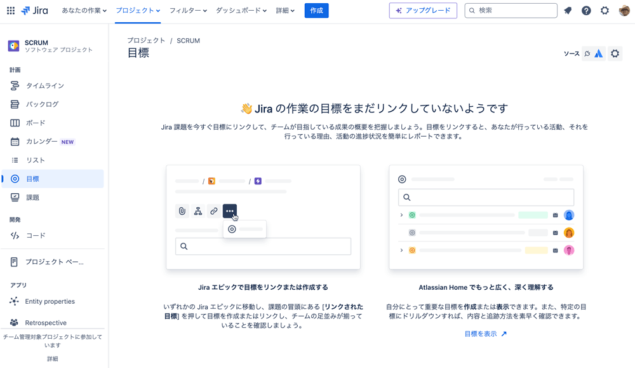The height and width of the screenshot is (368, 635).
Task: Click the バックログ icon in sidebar
Action: click(15, 104)
